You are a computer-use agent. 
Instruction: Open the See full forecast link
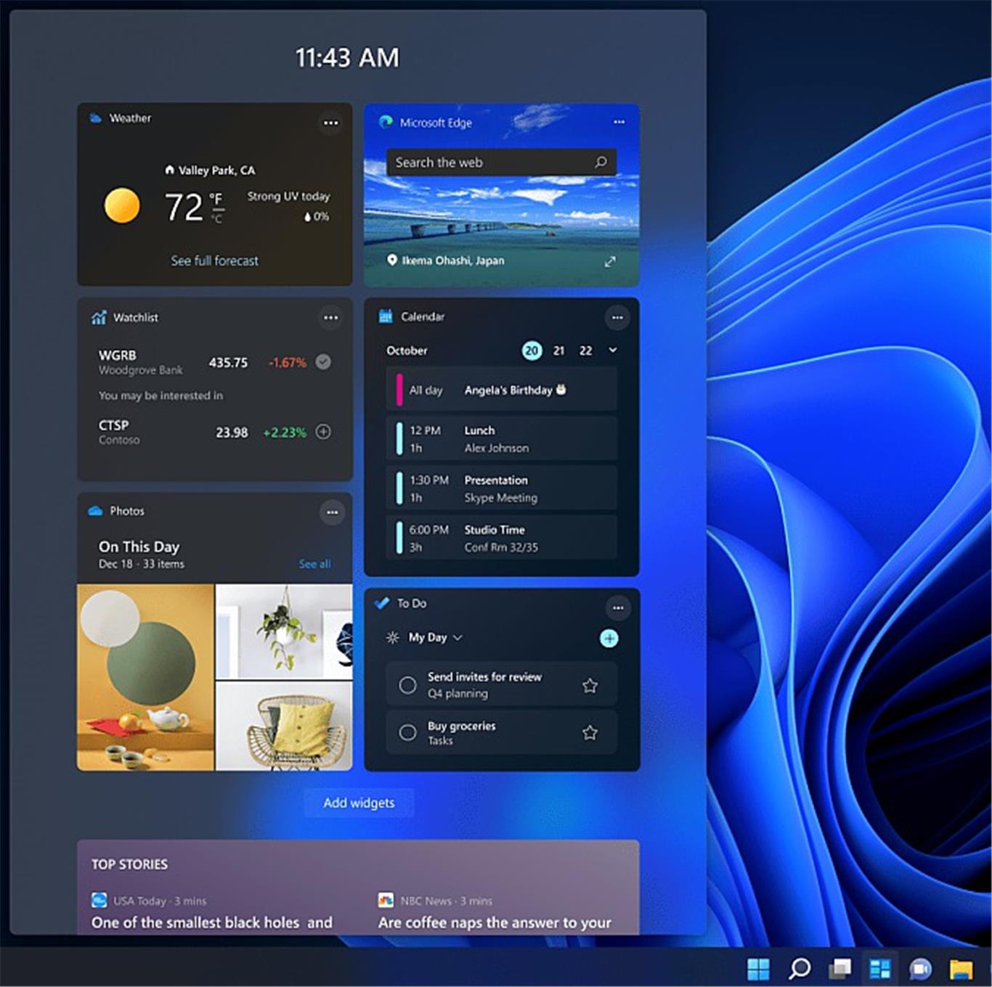(x=214, y=261)
